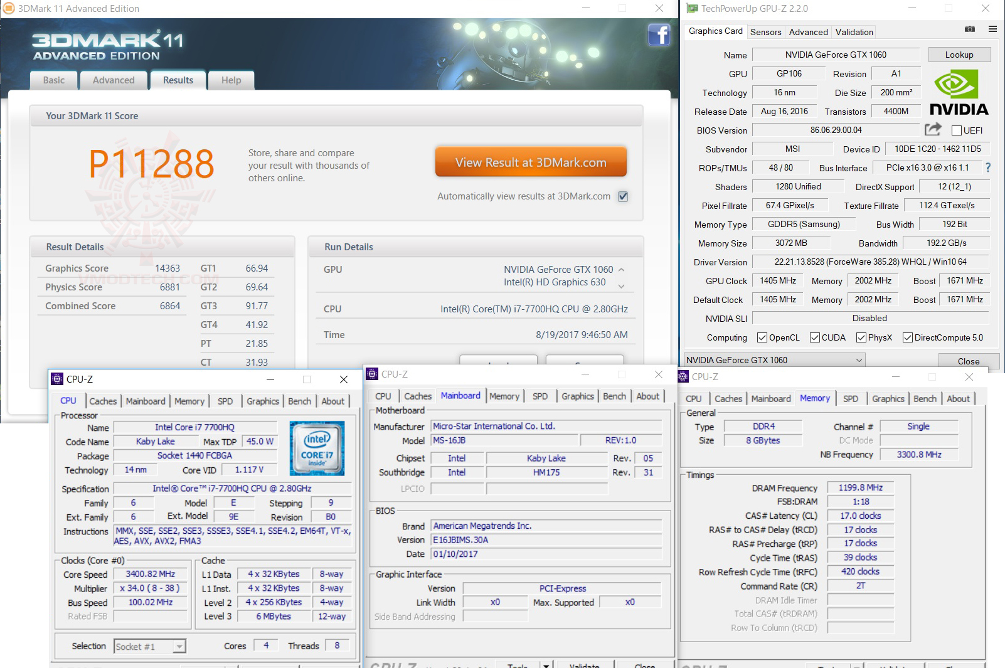Click the BIOS version E16JBIMS.30A
The width and height of the screenshot is (1005, 668).
pos(546,540)
